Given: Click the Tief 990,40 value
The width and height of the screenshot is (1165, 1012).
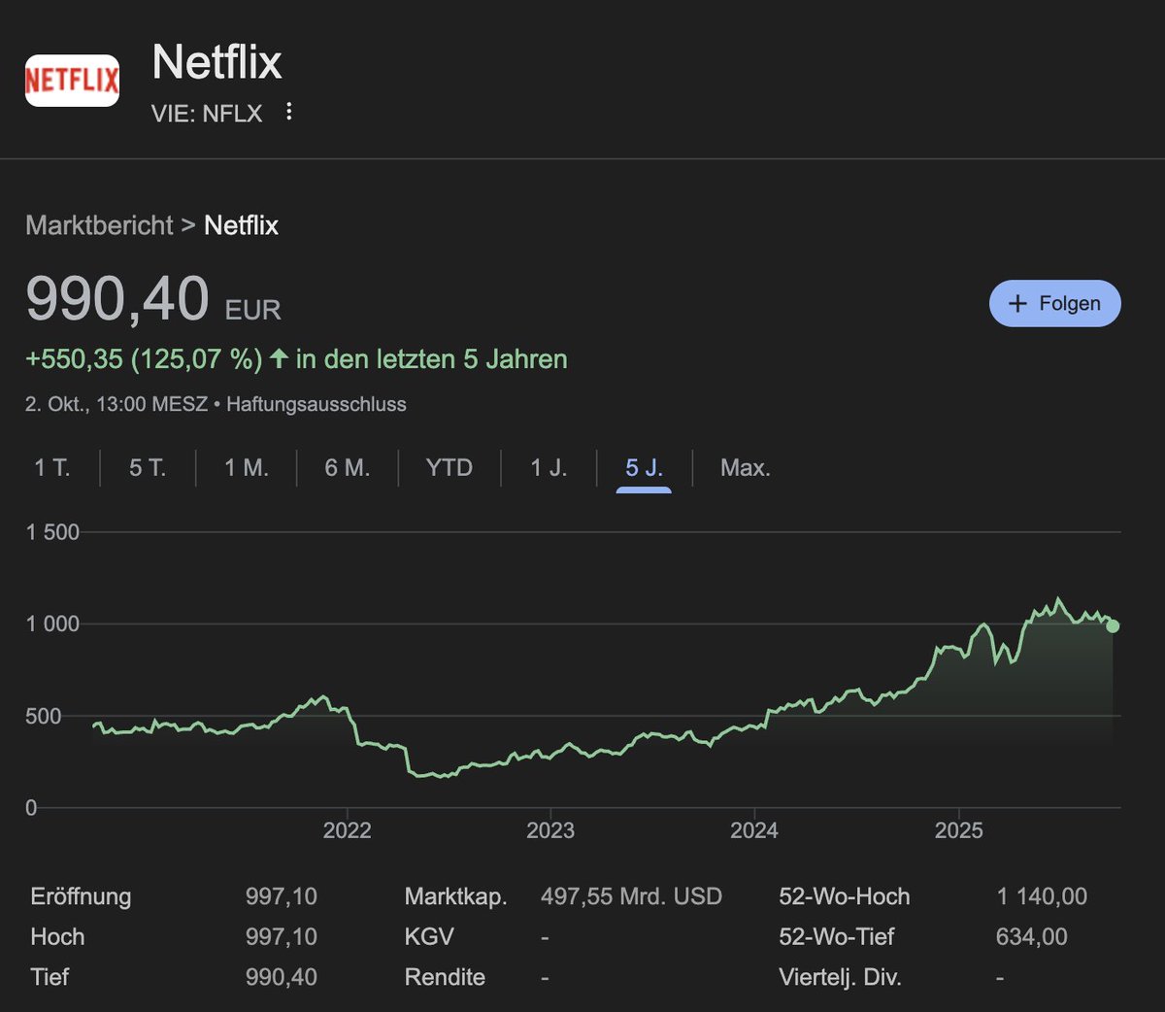Looking at the screenshot, I should (x=282, y=977).
